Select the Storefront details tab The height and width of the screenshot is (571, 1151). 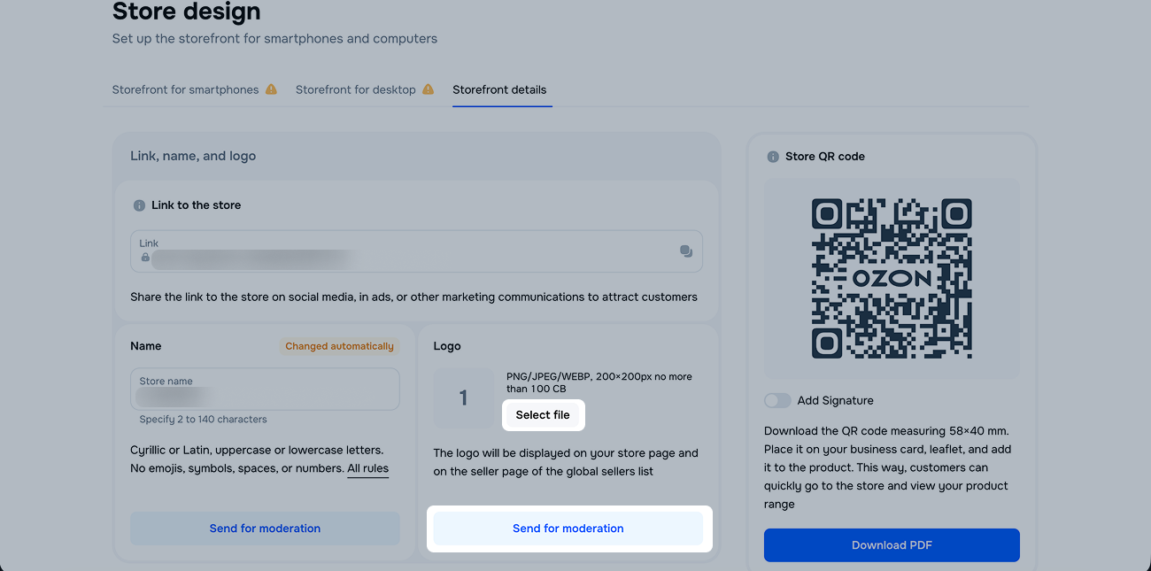click(499, 89)
